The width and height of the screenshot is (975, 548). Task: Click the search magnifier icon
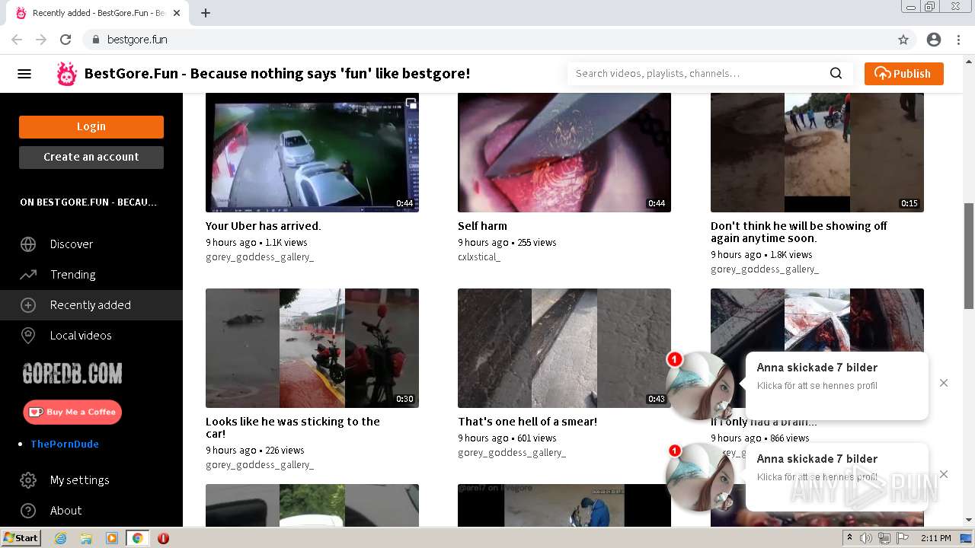tap(836, 74)
